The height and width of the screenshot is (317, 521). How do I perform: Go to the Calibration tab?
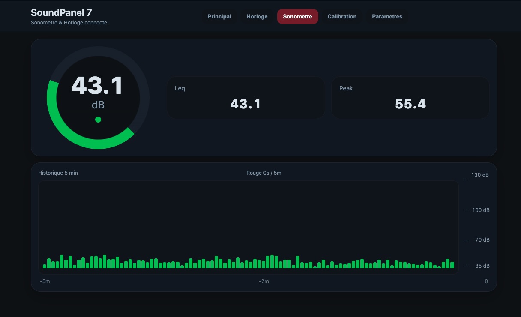point(342,17)
